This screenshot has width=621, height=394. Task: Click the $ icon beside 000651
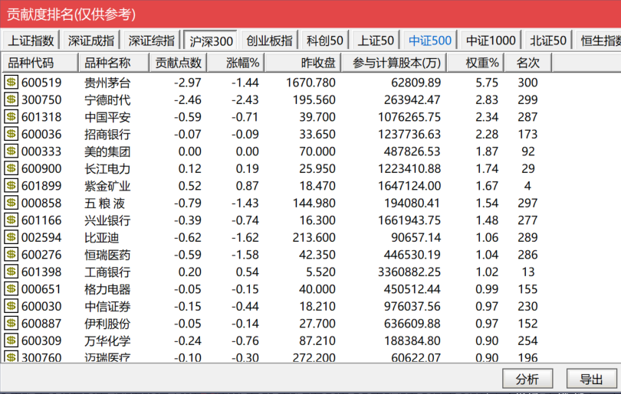tap(11, 289)
